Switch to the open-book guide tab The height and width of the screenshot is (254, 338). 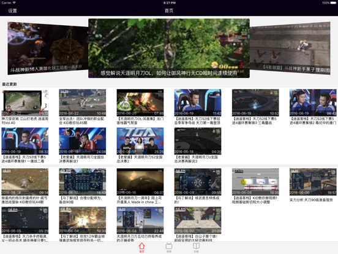coord(196,247)
